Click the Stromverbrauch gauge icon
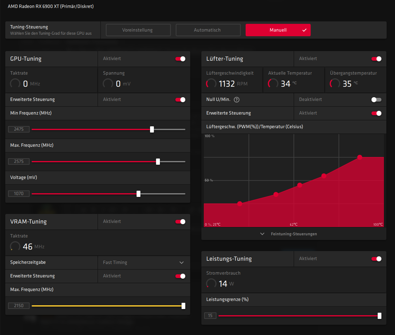This screenshot has height=335, width=395. (211, 283)
